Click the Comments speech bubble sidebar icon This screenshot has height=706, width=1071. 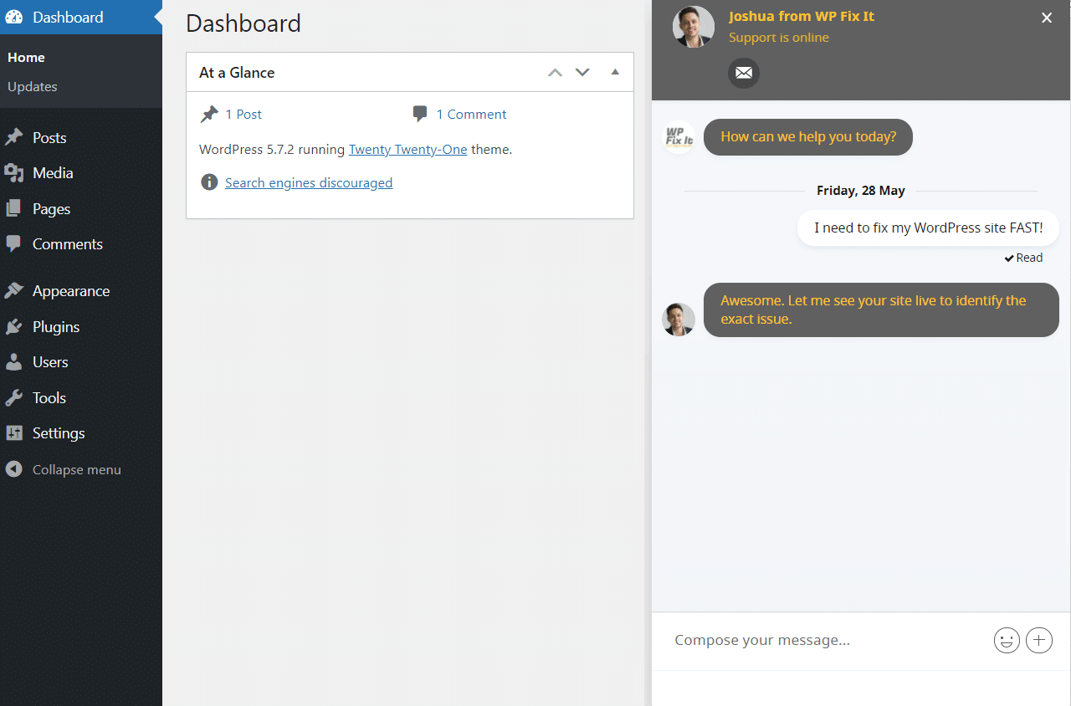coord(14,244)
